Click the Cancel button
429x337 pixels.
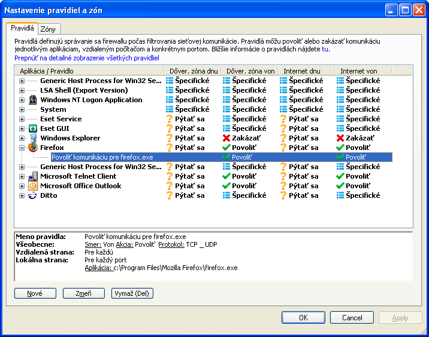pyautogui.click(x=352, y=318)
